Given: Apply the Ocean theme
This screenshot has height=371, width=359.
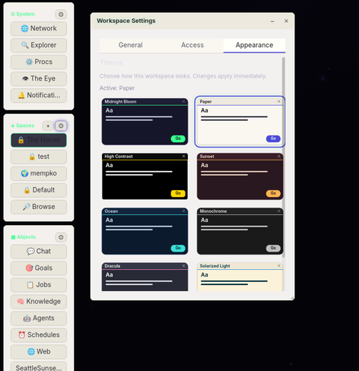Looking at the screenshot, I should (145, 231).
